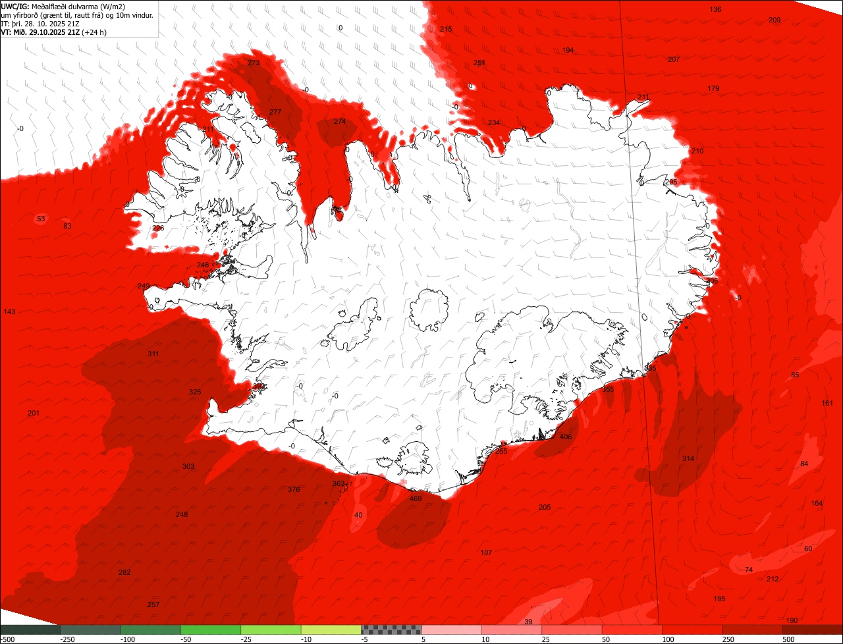Click the flux value '251' north of Iceland
The width and height of the screenshot is (843, 644).
coord(479,63)
